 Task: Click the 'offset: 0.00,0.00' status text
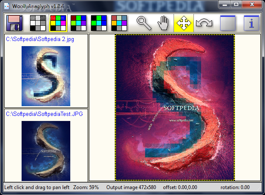pos(180,187)
